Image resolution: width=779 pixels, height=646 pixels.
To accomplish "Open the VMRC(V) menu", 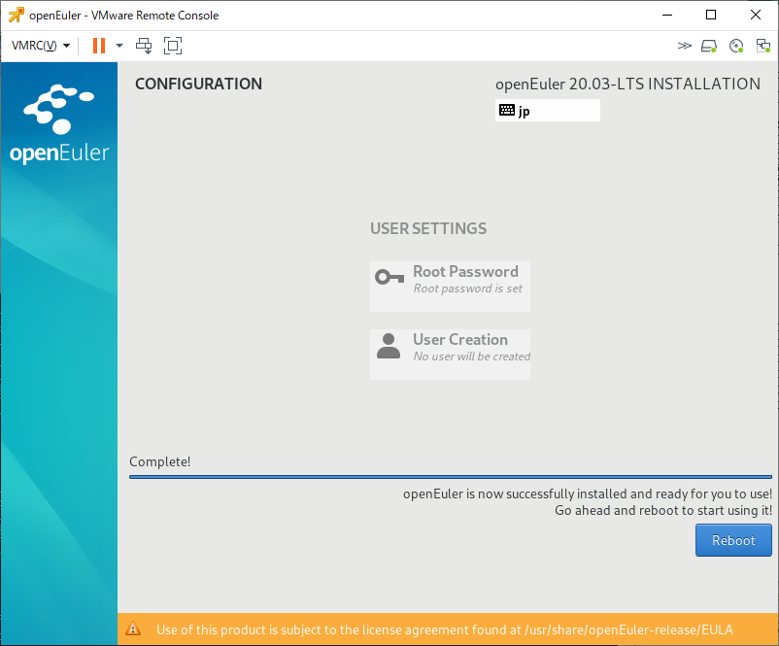I will tap(41, 46).
